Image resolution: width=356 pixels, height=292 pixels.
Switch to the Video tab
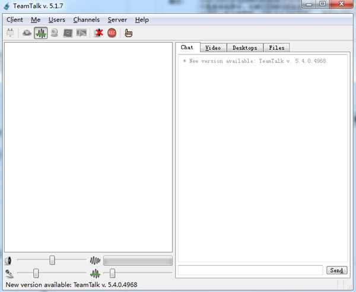[x=213, y=47]
